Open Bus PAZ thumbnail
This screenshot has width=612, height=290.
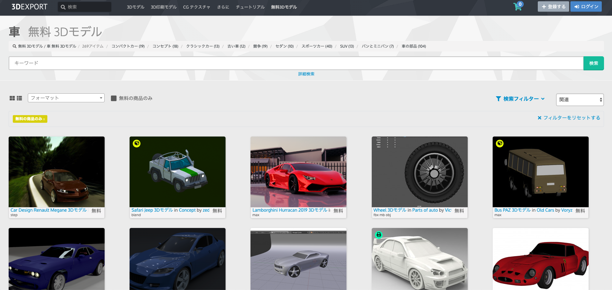click(541, 172)
